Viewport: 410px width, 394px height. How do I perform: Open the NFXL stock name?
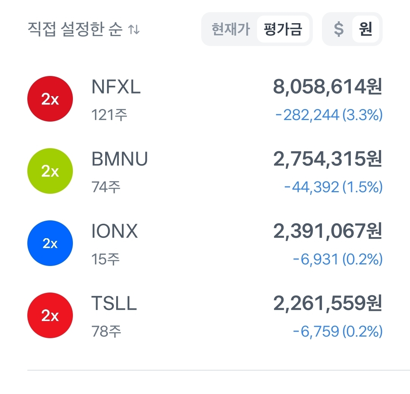116,87
